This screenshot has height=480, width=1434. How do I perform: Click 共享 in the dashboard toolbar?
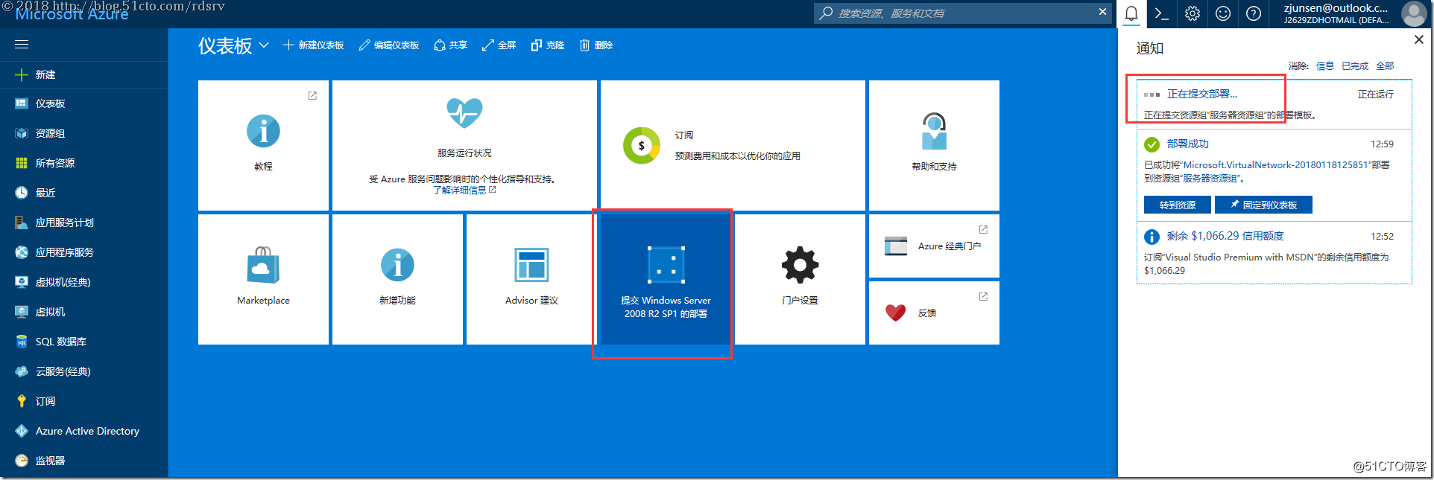tap(451, 45)
